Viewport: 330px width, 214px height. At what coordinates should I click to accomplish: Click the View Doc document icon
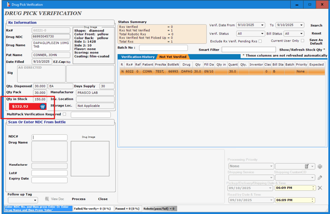click(x=47, y=199)
